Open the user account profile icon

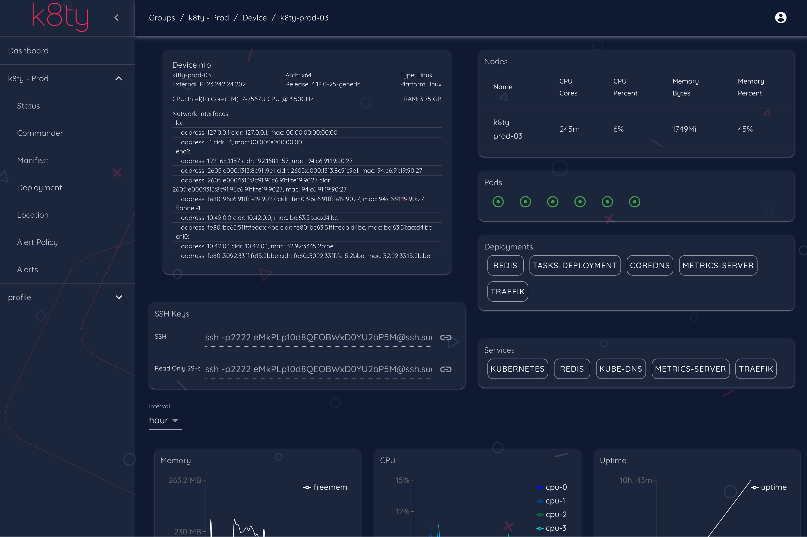coord(780,17)
